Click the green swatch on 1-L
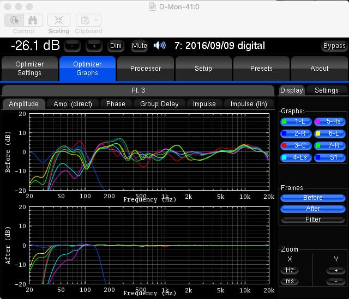349x299 pixels. [284, 121]
